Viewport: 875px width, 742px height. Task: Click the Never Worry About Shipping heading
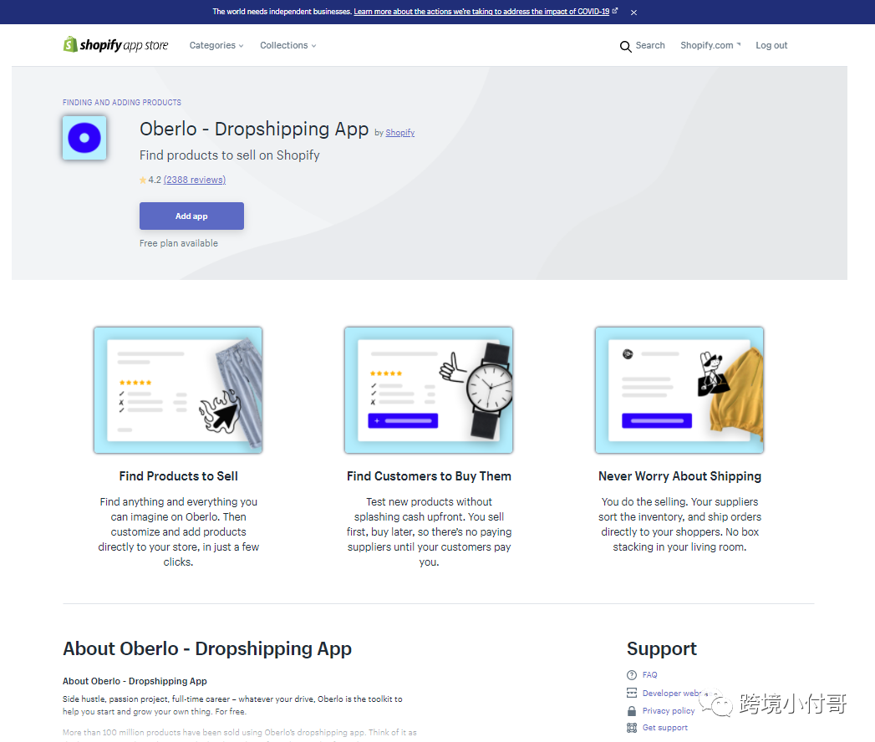click(679, 476)
